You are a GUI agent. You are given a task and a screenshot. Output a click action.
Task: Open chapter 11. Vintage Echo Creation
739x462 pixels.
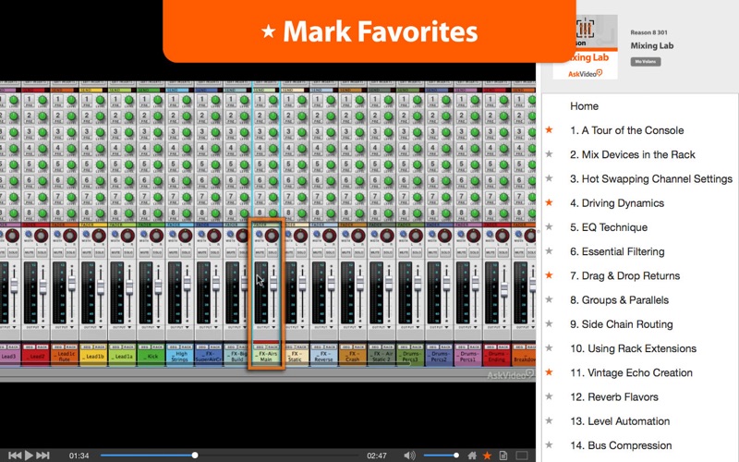point(632,373)
